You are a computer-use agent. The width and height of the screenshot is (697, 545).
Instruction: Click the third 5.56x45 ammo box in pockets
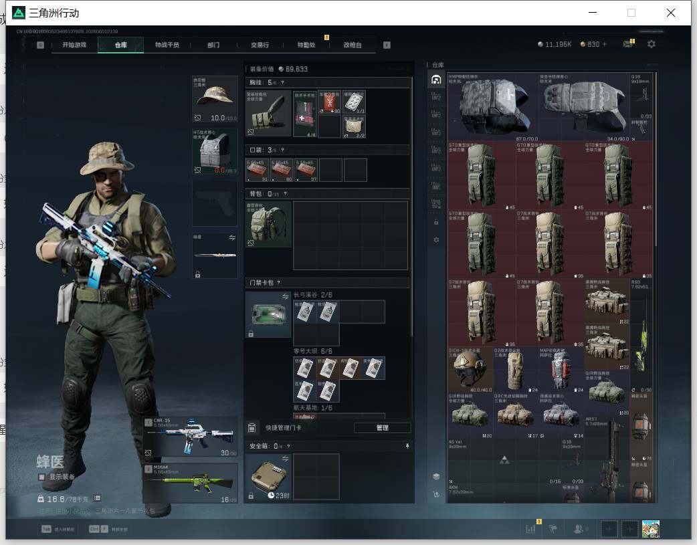point(306,170)
